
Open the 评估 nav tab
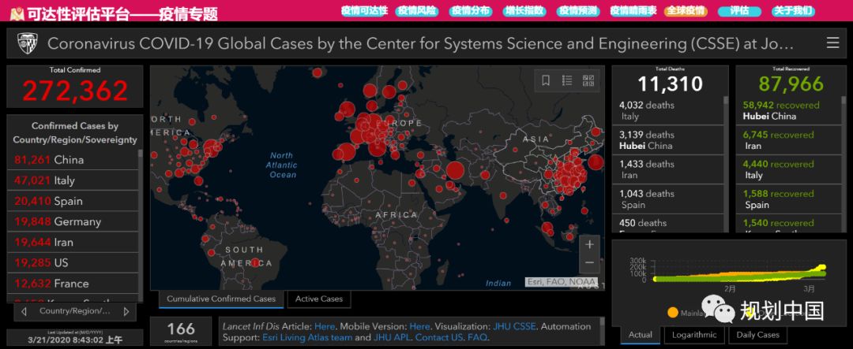pyautogui.click(x=739, y=11)
